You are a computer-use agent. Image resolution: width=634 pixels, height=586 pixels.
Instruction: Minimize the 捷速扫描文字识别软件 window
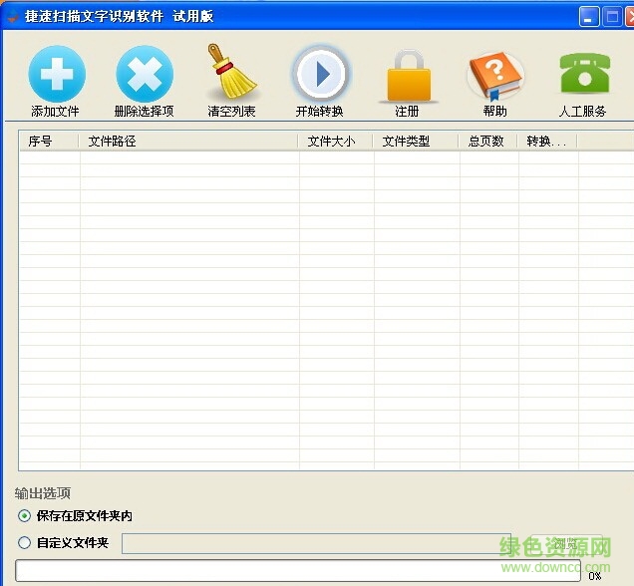click(x=589, y=17)
